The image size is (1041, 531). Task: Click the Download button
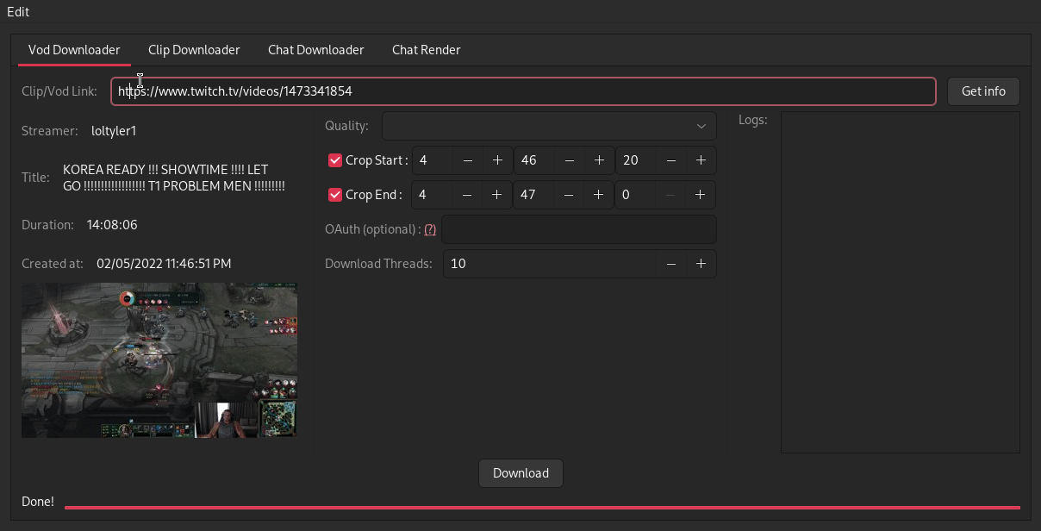(520, 473)
